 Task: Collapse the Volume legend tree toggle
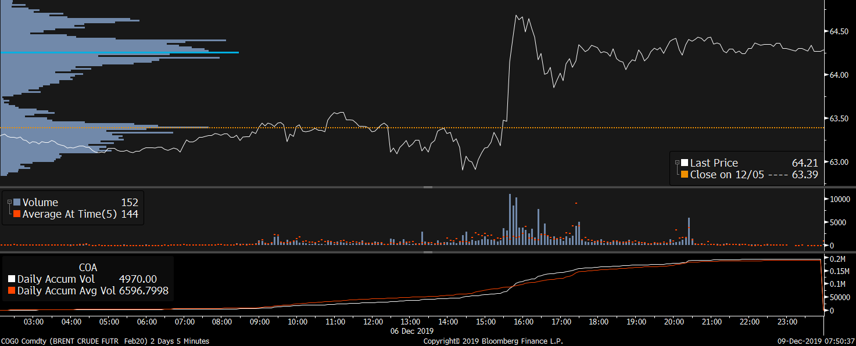pyautogui.click(x=9, y=201)
